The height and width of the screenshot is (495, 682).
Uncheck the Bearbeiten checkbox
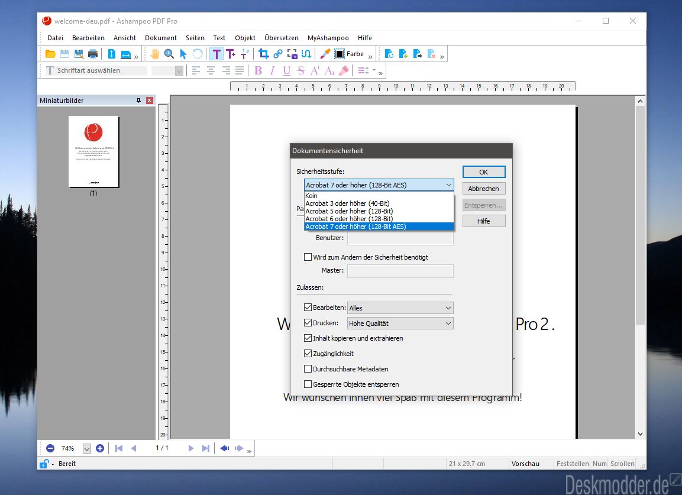pyautogui.click(x=308, y=307)
